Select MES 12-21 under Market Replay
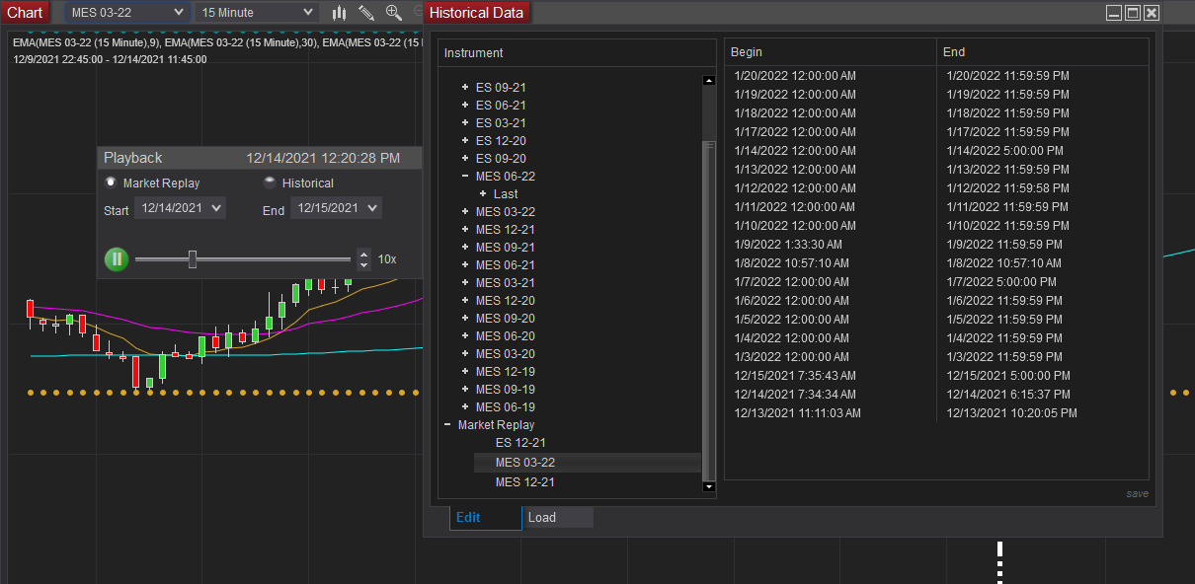Screen dimensions: 1195x584 point(524,482)
